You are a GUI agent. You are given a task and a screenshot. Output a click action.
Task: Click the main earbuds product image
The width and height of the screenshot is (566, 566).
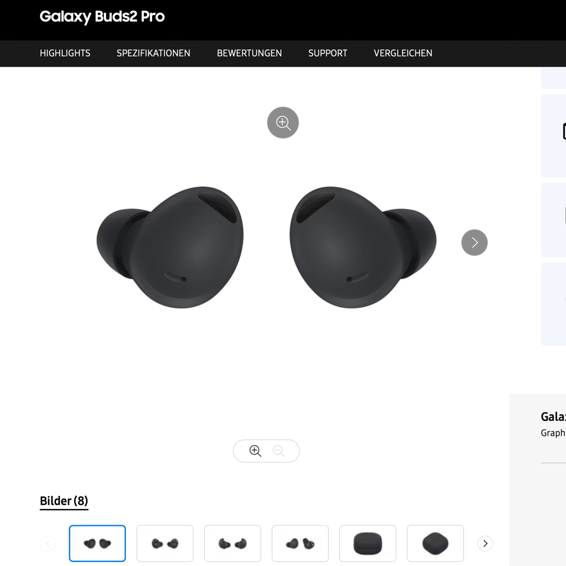[266, 247]
